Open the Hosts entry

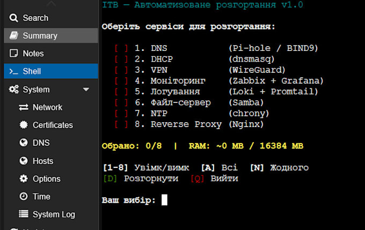tap(51, 161)
